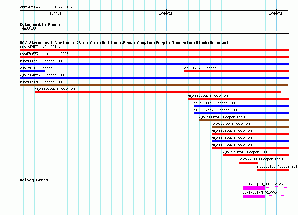The width and height of the screenshot is (298, 215).
Task: Click the blue bar under dgv3964n54
Action: (x=154, y=78)
